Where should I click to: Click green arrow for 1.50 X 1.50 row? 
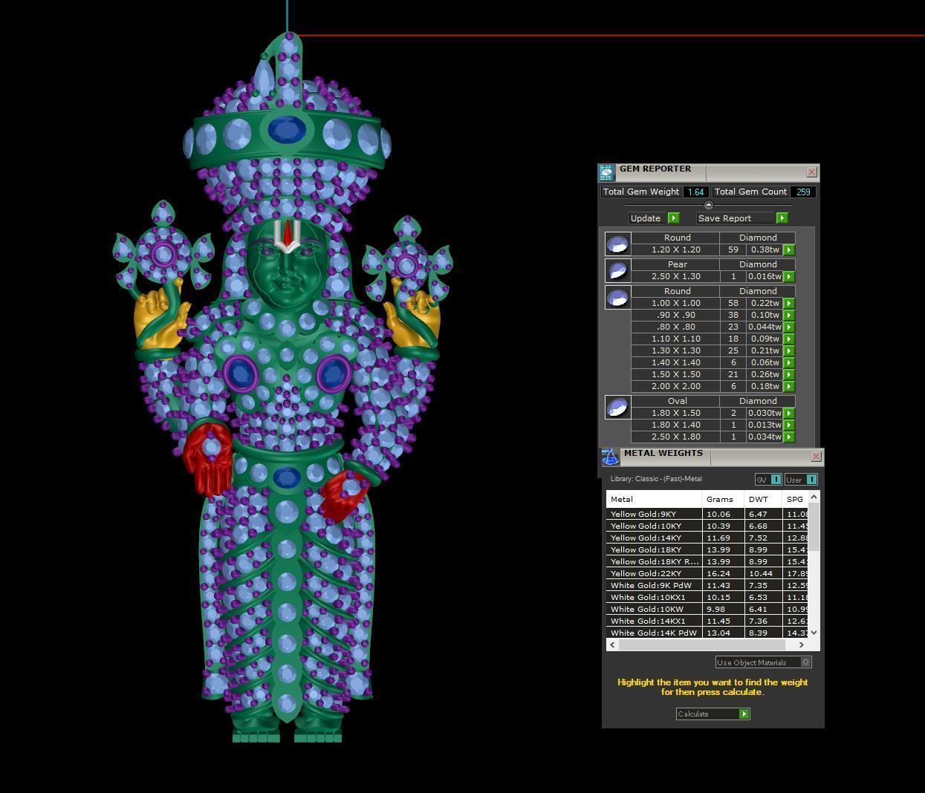point(788,375)
